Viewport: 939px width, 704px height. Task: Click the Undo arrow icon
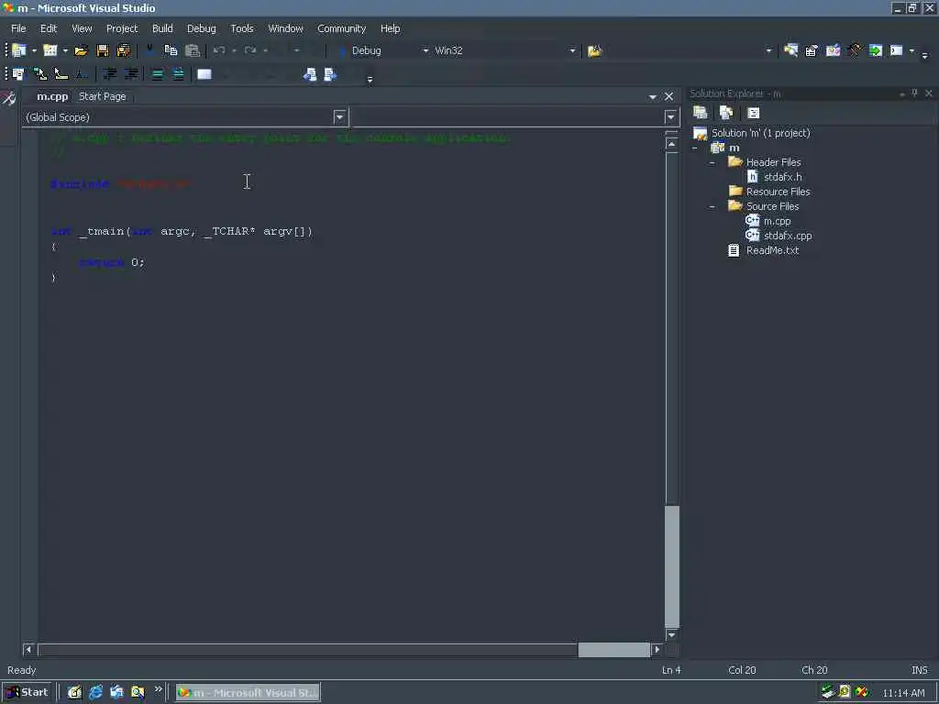[219, 51]
